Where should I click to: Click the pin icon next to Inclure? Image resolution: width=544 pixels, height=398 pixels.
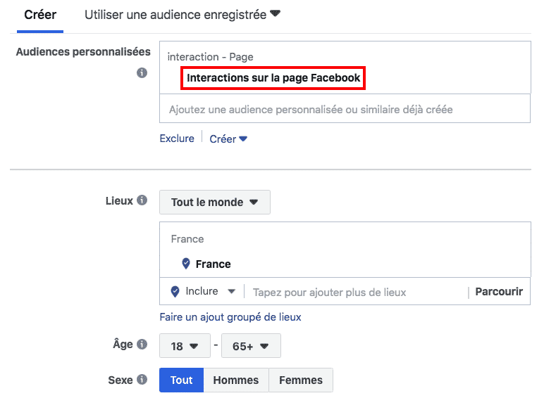point(175,291)
